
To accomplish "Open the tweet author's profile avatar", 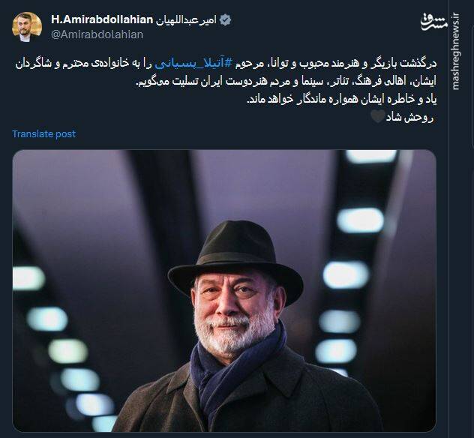I will [x=26, y=27].
